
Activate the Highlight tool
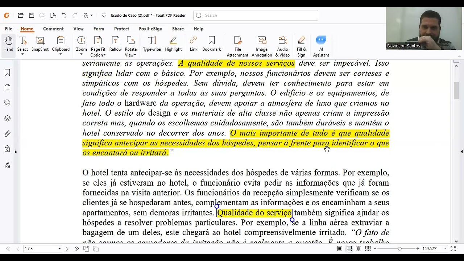(x=173, y=44)
